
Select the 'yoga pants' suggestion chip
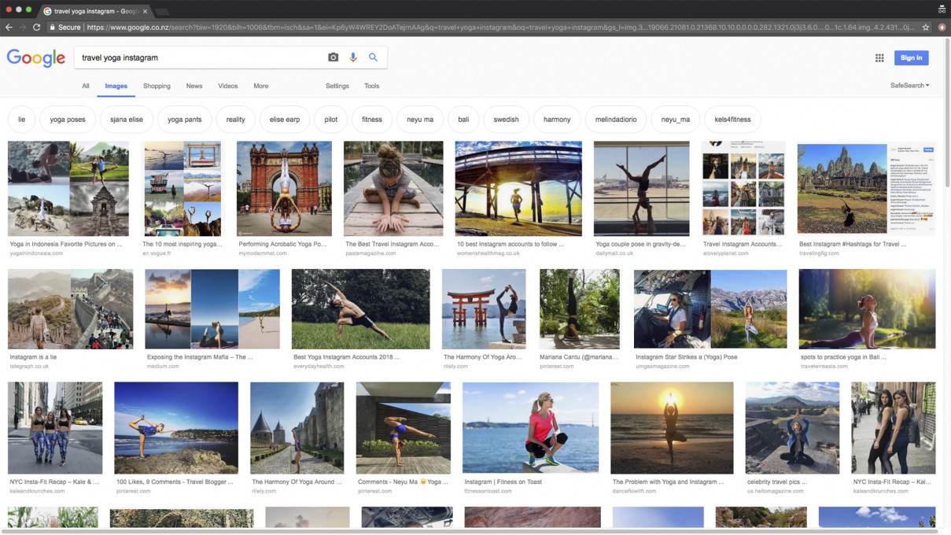[x=185, y=120]
